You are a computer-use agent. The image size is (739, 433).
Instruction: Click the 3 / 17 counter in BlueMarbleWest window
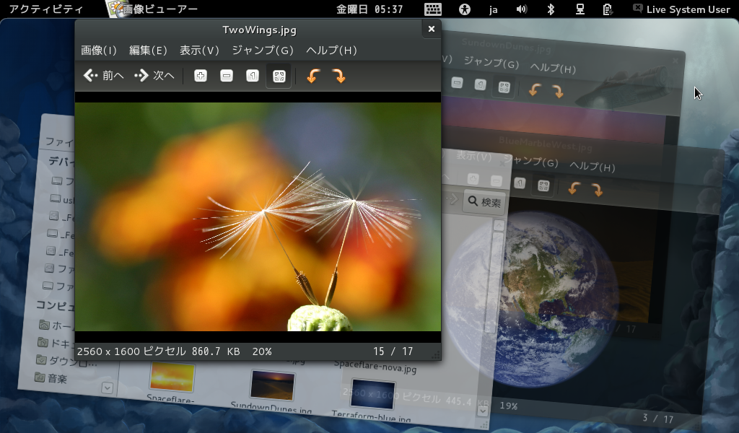pos(658,419)
